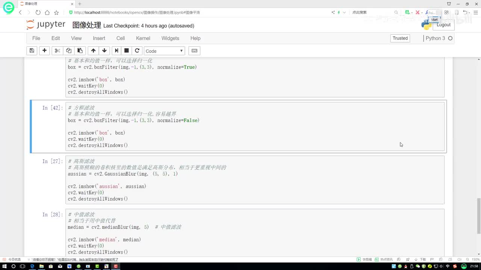
Task: Open Edge browser from the taskbar
Action: click(32, 266)
